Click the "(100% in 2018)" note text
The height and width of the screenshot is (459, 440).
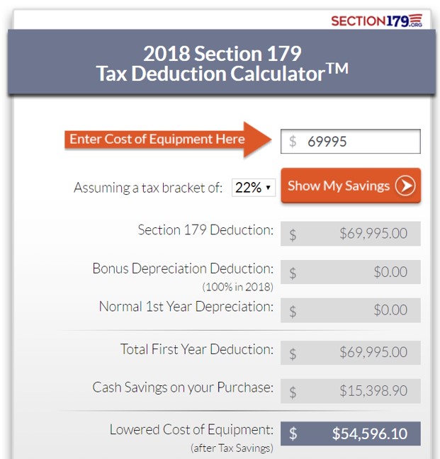click(237, 287)
